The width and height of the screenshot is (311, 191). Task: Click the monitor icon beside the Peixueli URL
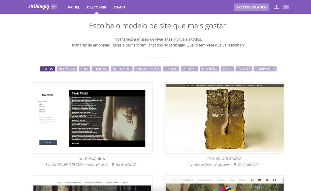click(191, 164)
